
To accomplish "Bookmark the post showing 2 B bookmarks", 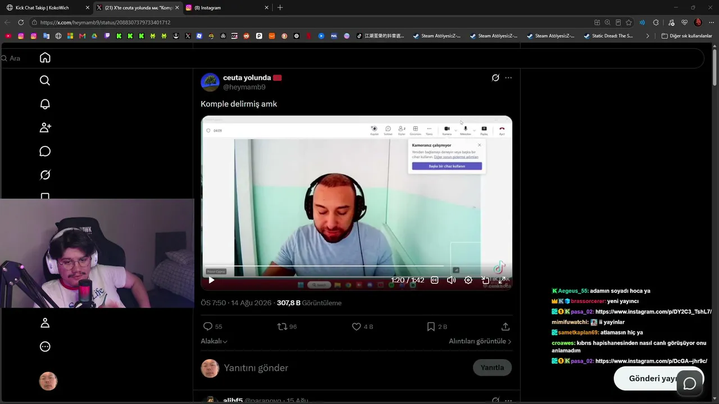I will 437,327.
